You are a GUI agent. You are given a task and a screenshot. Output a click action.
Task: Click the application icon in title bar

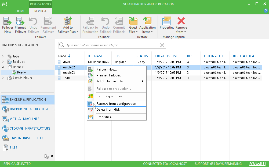point(5,4)
